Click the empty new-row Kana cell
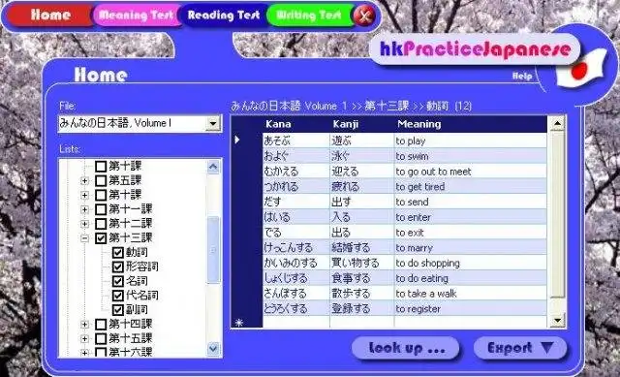 click(296, 323)
